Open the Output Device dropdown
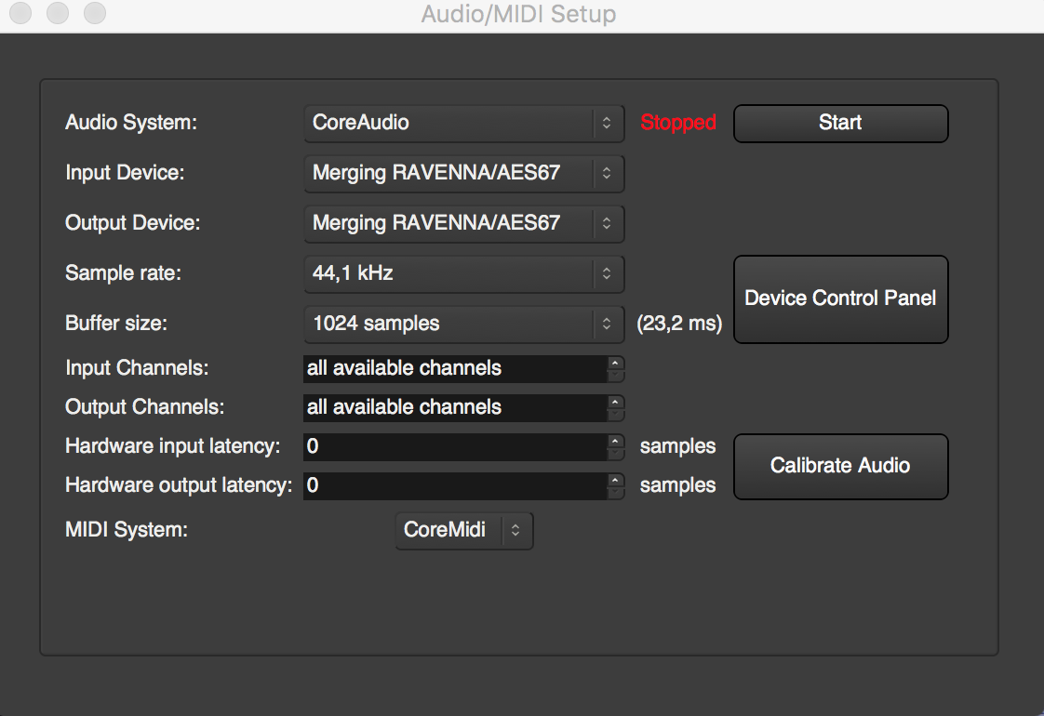The height and width of the screenshot is (716, 1044). 463,223
